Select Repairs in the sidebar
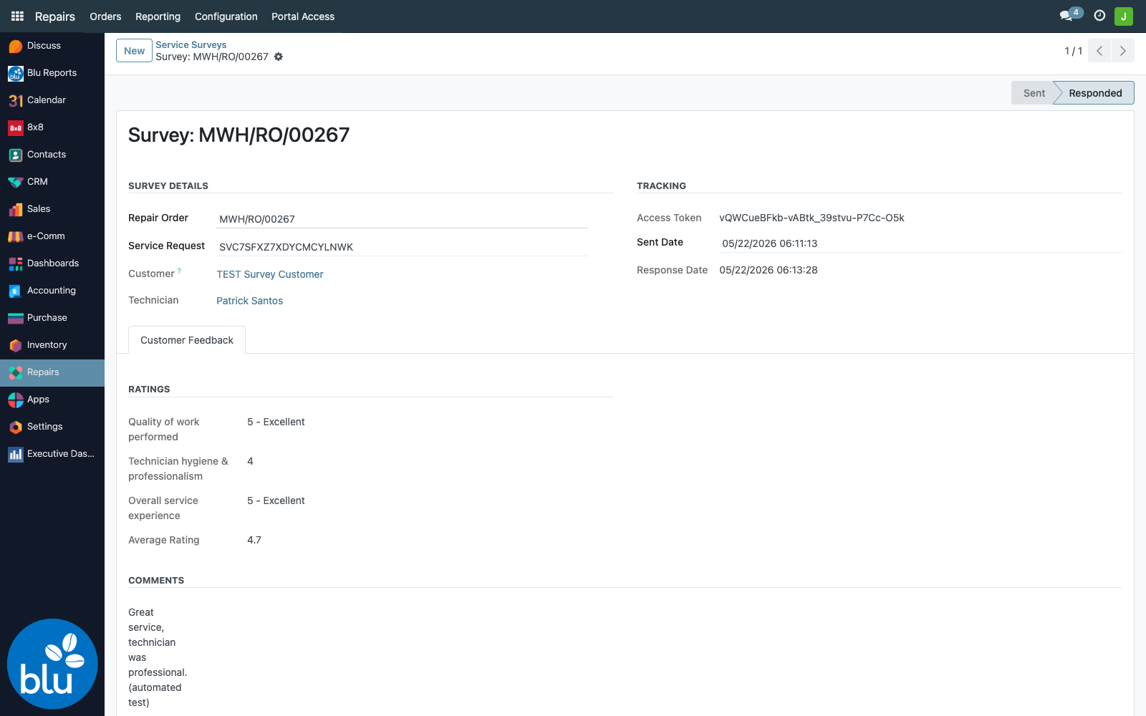Screen dimensions: 1146x716 tap(52, 372)
